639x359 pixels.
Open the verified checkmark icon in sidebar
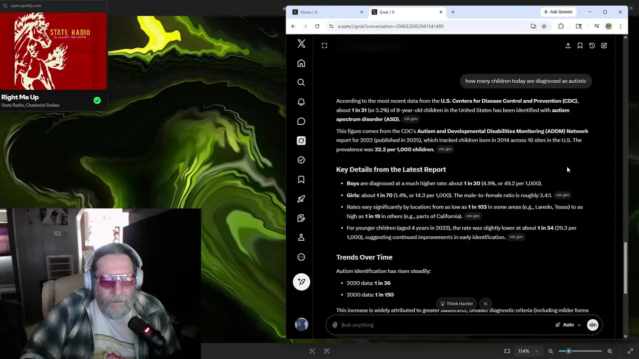(x=301, y=160)
